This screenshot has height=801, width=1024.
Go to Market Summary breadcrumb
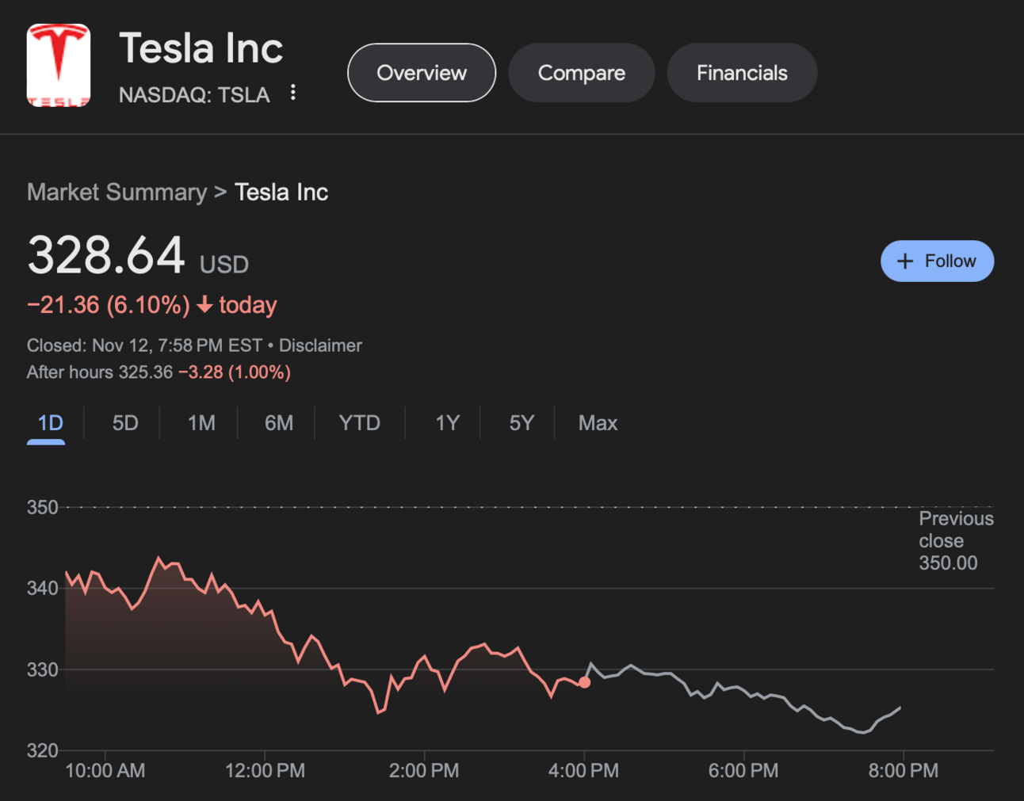[117, 192]
